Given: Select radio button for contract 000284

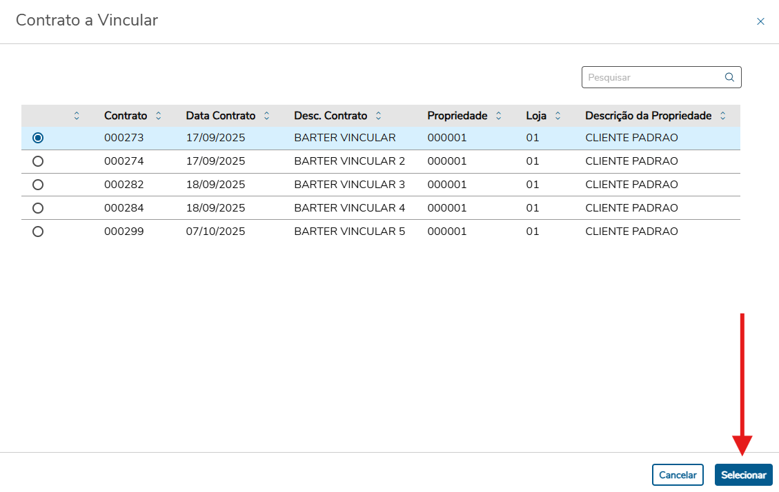Looking at the screenshot, I should point(38,208).
